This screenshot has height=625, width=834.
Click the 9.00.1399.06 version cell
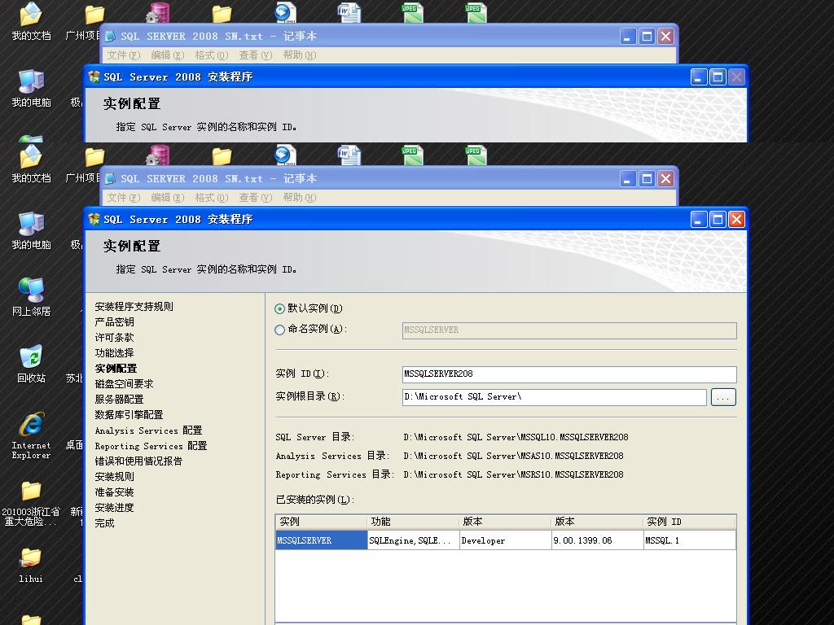pos(596,540)
